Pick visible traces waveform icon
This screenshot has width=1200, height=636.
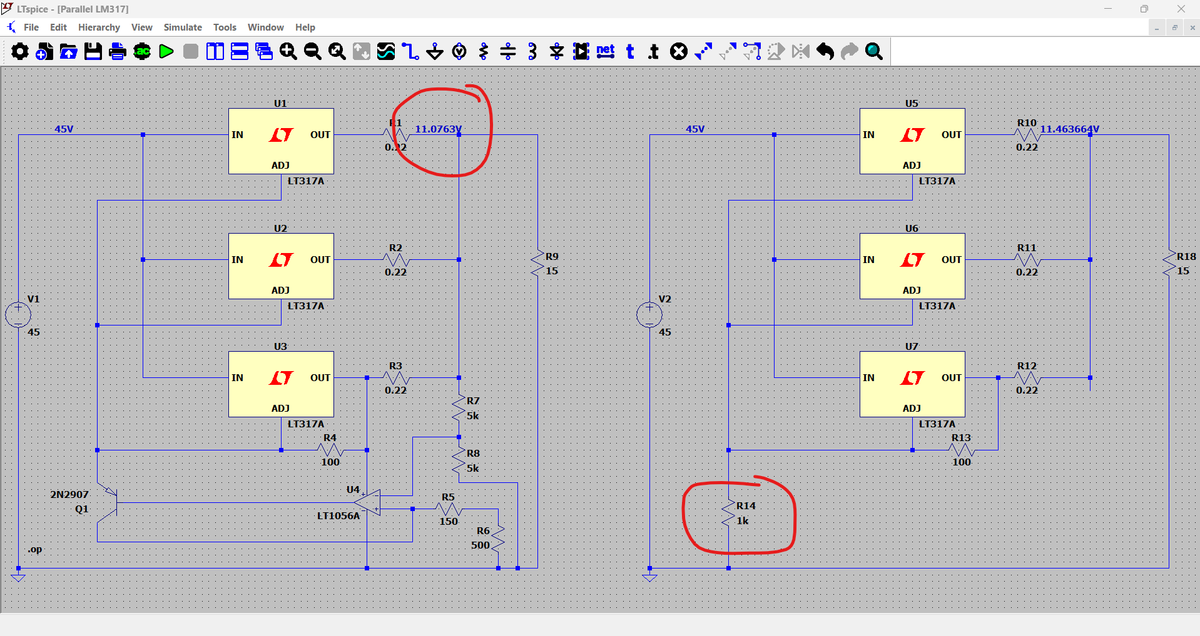386,51
